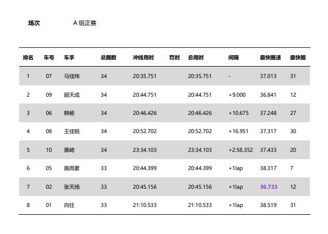Image resolution: width=328 pixels, height=234 pixels.
Task: Click the total time 21:10.533
Action: coord(200,205)
